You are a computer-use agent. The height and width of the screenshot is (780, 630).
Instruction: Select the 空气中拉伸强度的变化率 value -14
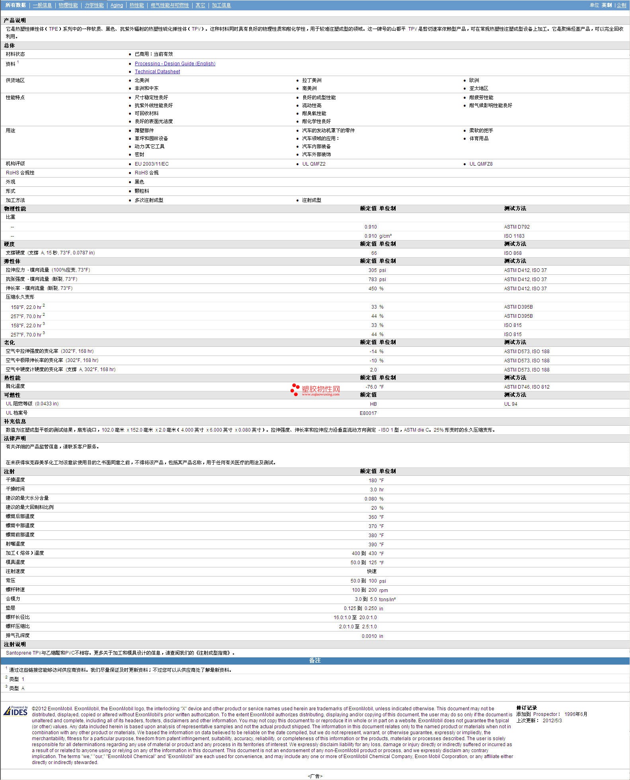(373, 352)
